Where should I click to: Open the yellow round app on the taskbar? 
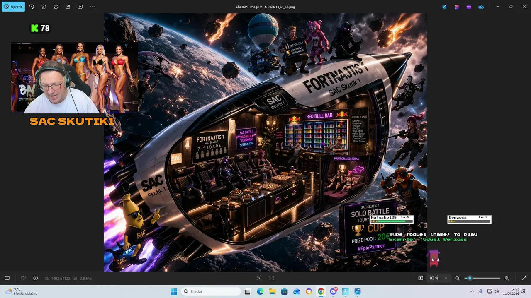click(309, 291)
